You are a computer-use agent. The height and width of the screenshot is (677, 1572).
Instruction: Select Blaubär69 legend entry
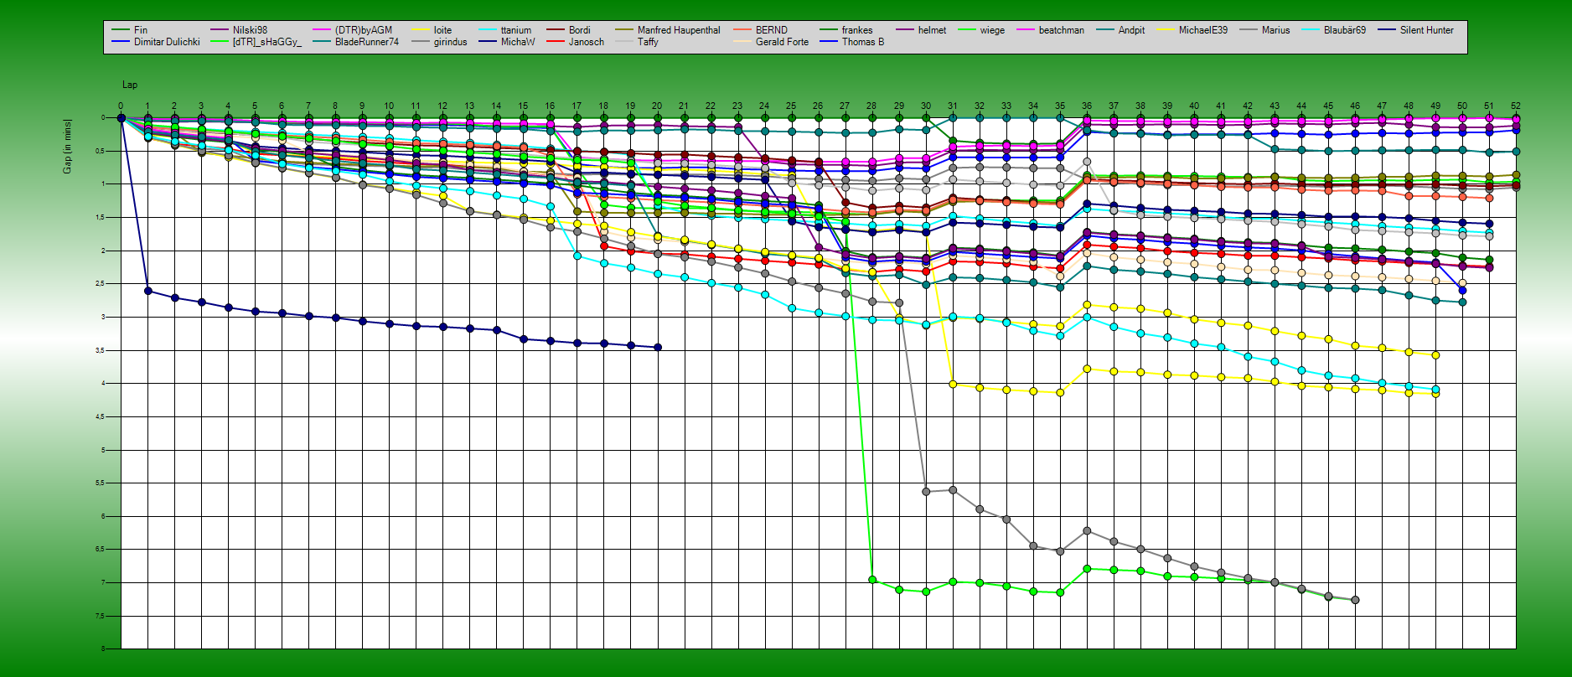1344,30
